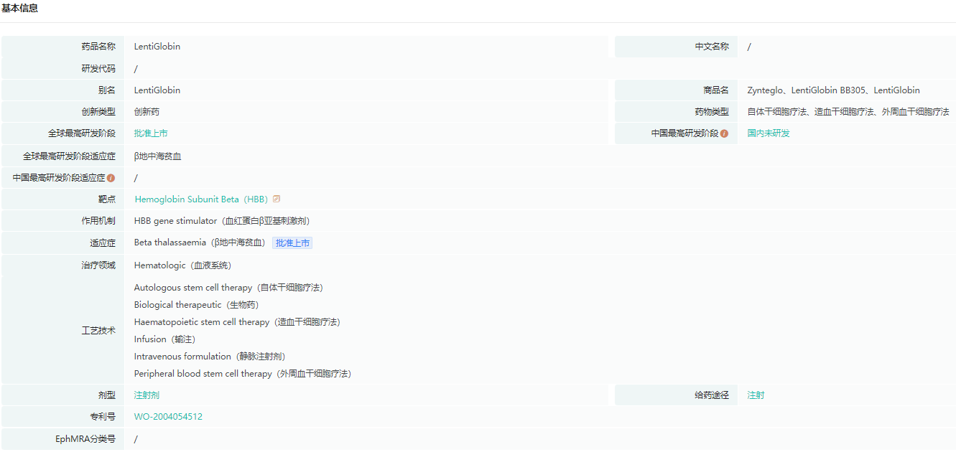Select the drug name value LentiGlobin
Screen dimensions: 956x452
coord(157,47)
